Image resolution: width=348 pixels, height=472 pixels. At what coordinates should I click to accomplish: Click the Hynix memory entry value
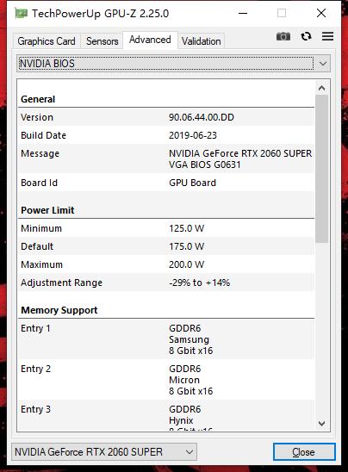[x=181, y=420]
